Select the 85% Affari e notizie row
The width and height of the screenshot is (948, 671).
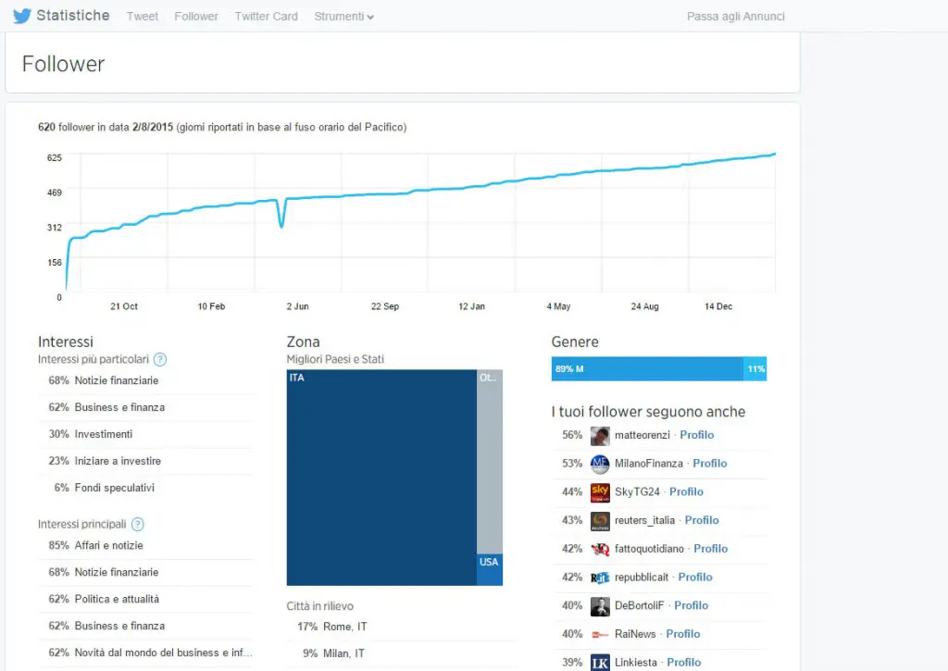point(147,545)
